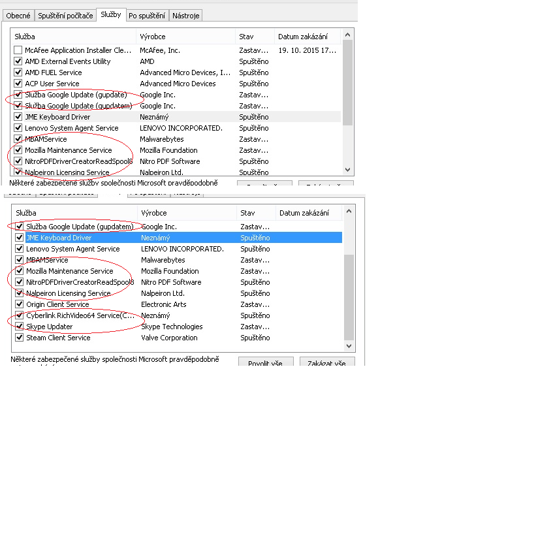Disable Skype Updater checkbox

[x=20, y=327]
